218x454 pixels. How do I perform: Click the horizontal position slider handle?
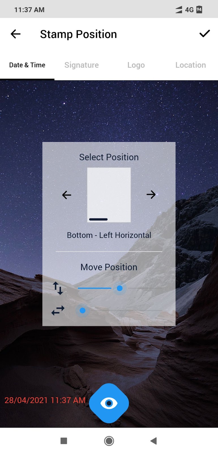[83, 310]
